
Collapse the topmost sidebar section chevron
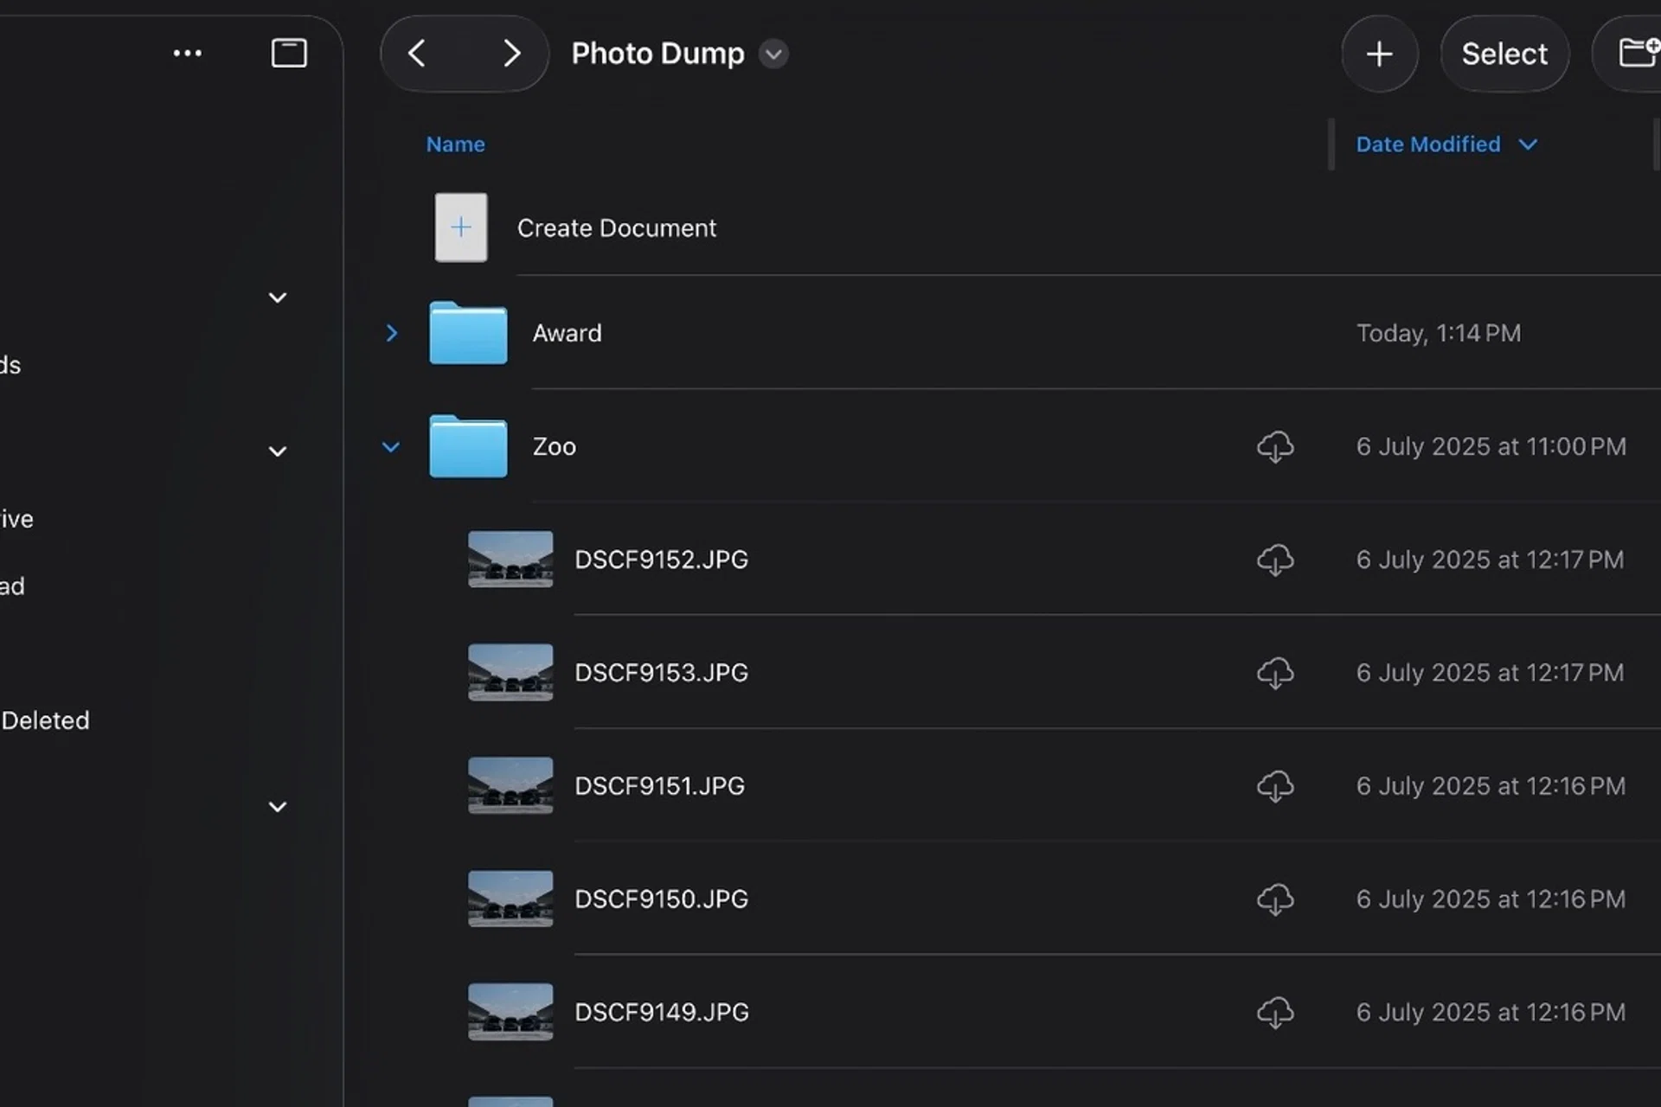(277, 298)
